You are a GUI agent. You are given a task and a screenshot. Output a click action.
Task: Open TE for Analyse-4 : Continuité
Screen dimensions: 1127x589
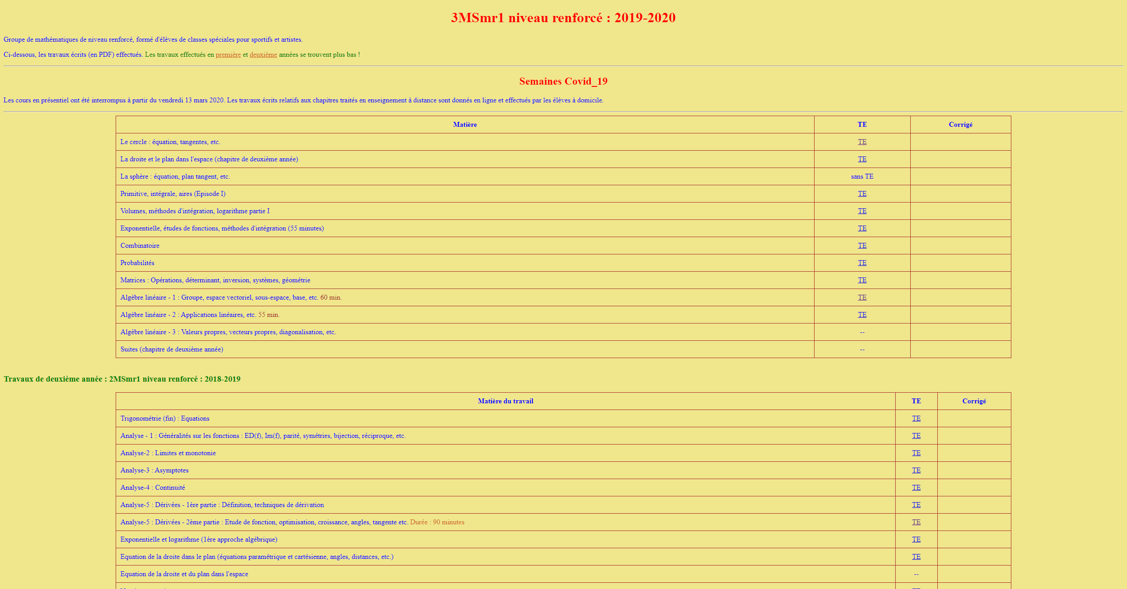[916, 488]
